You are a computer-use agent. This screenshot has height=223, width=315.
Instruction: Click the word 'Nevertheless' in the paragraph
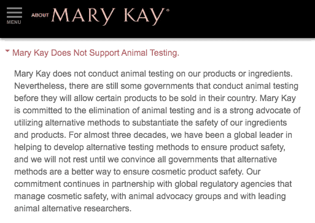(41, 86)
